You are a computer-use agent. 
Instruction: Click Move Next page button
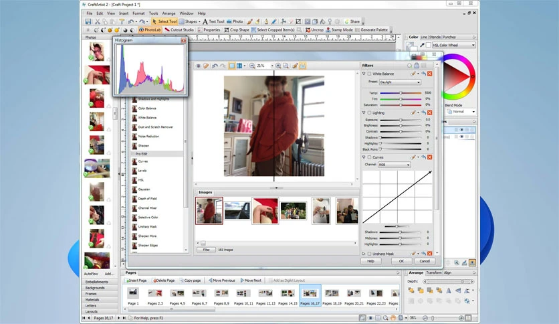[251, 280]
